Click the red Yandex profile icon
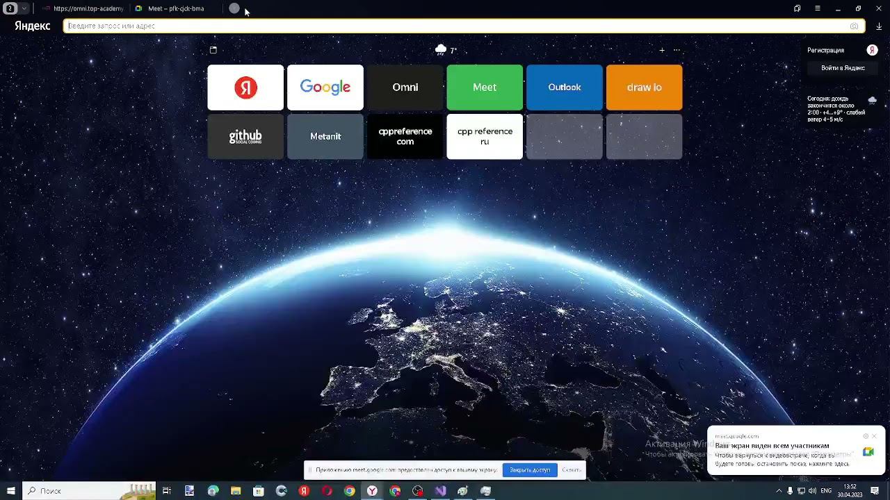The image size is (890, 500). 872,50
